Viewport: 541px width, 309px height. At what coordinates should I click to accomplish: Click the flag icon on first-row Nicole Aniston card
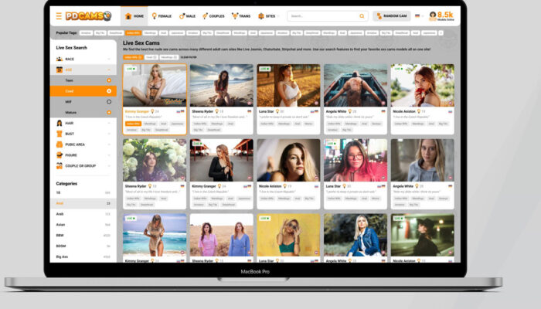point(451,111)
